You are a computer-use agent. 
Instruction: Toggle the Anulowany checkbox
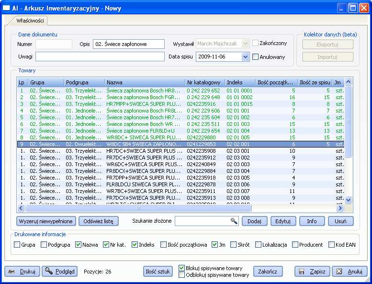click(255, 57)
